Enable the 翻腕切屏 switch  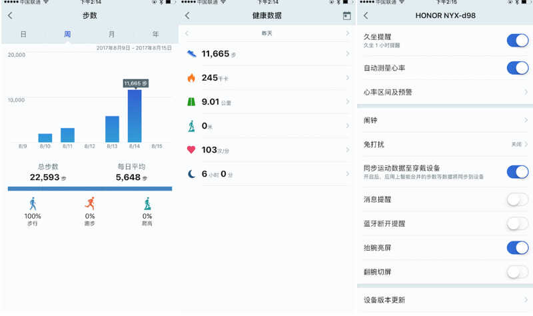click(x=518, y=272)
